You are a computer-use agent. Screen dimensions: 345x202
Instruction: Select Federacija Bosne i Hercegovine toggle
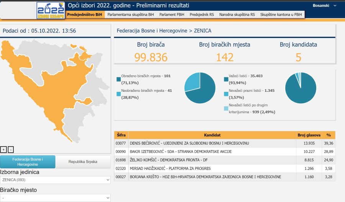point(28,161)
